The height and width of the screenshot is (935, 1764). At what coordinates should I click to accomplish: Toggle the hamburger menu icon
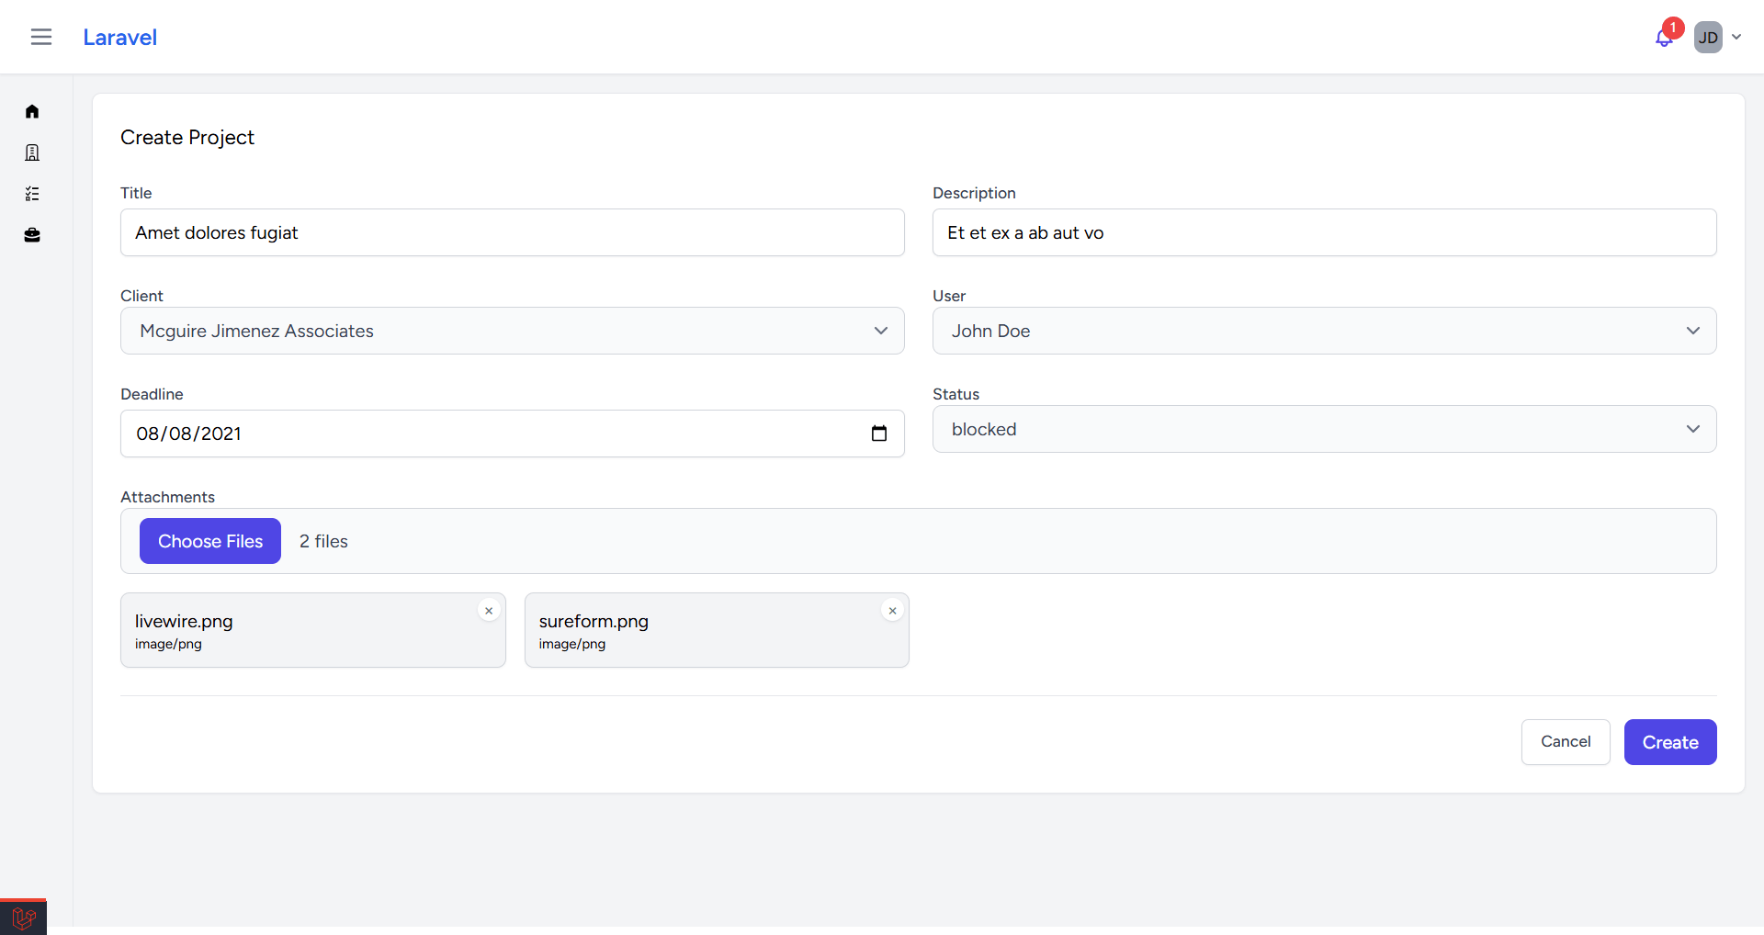click(41, 37)
